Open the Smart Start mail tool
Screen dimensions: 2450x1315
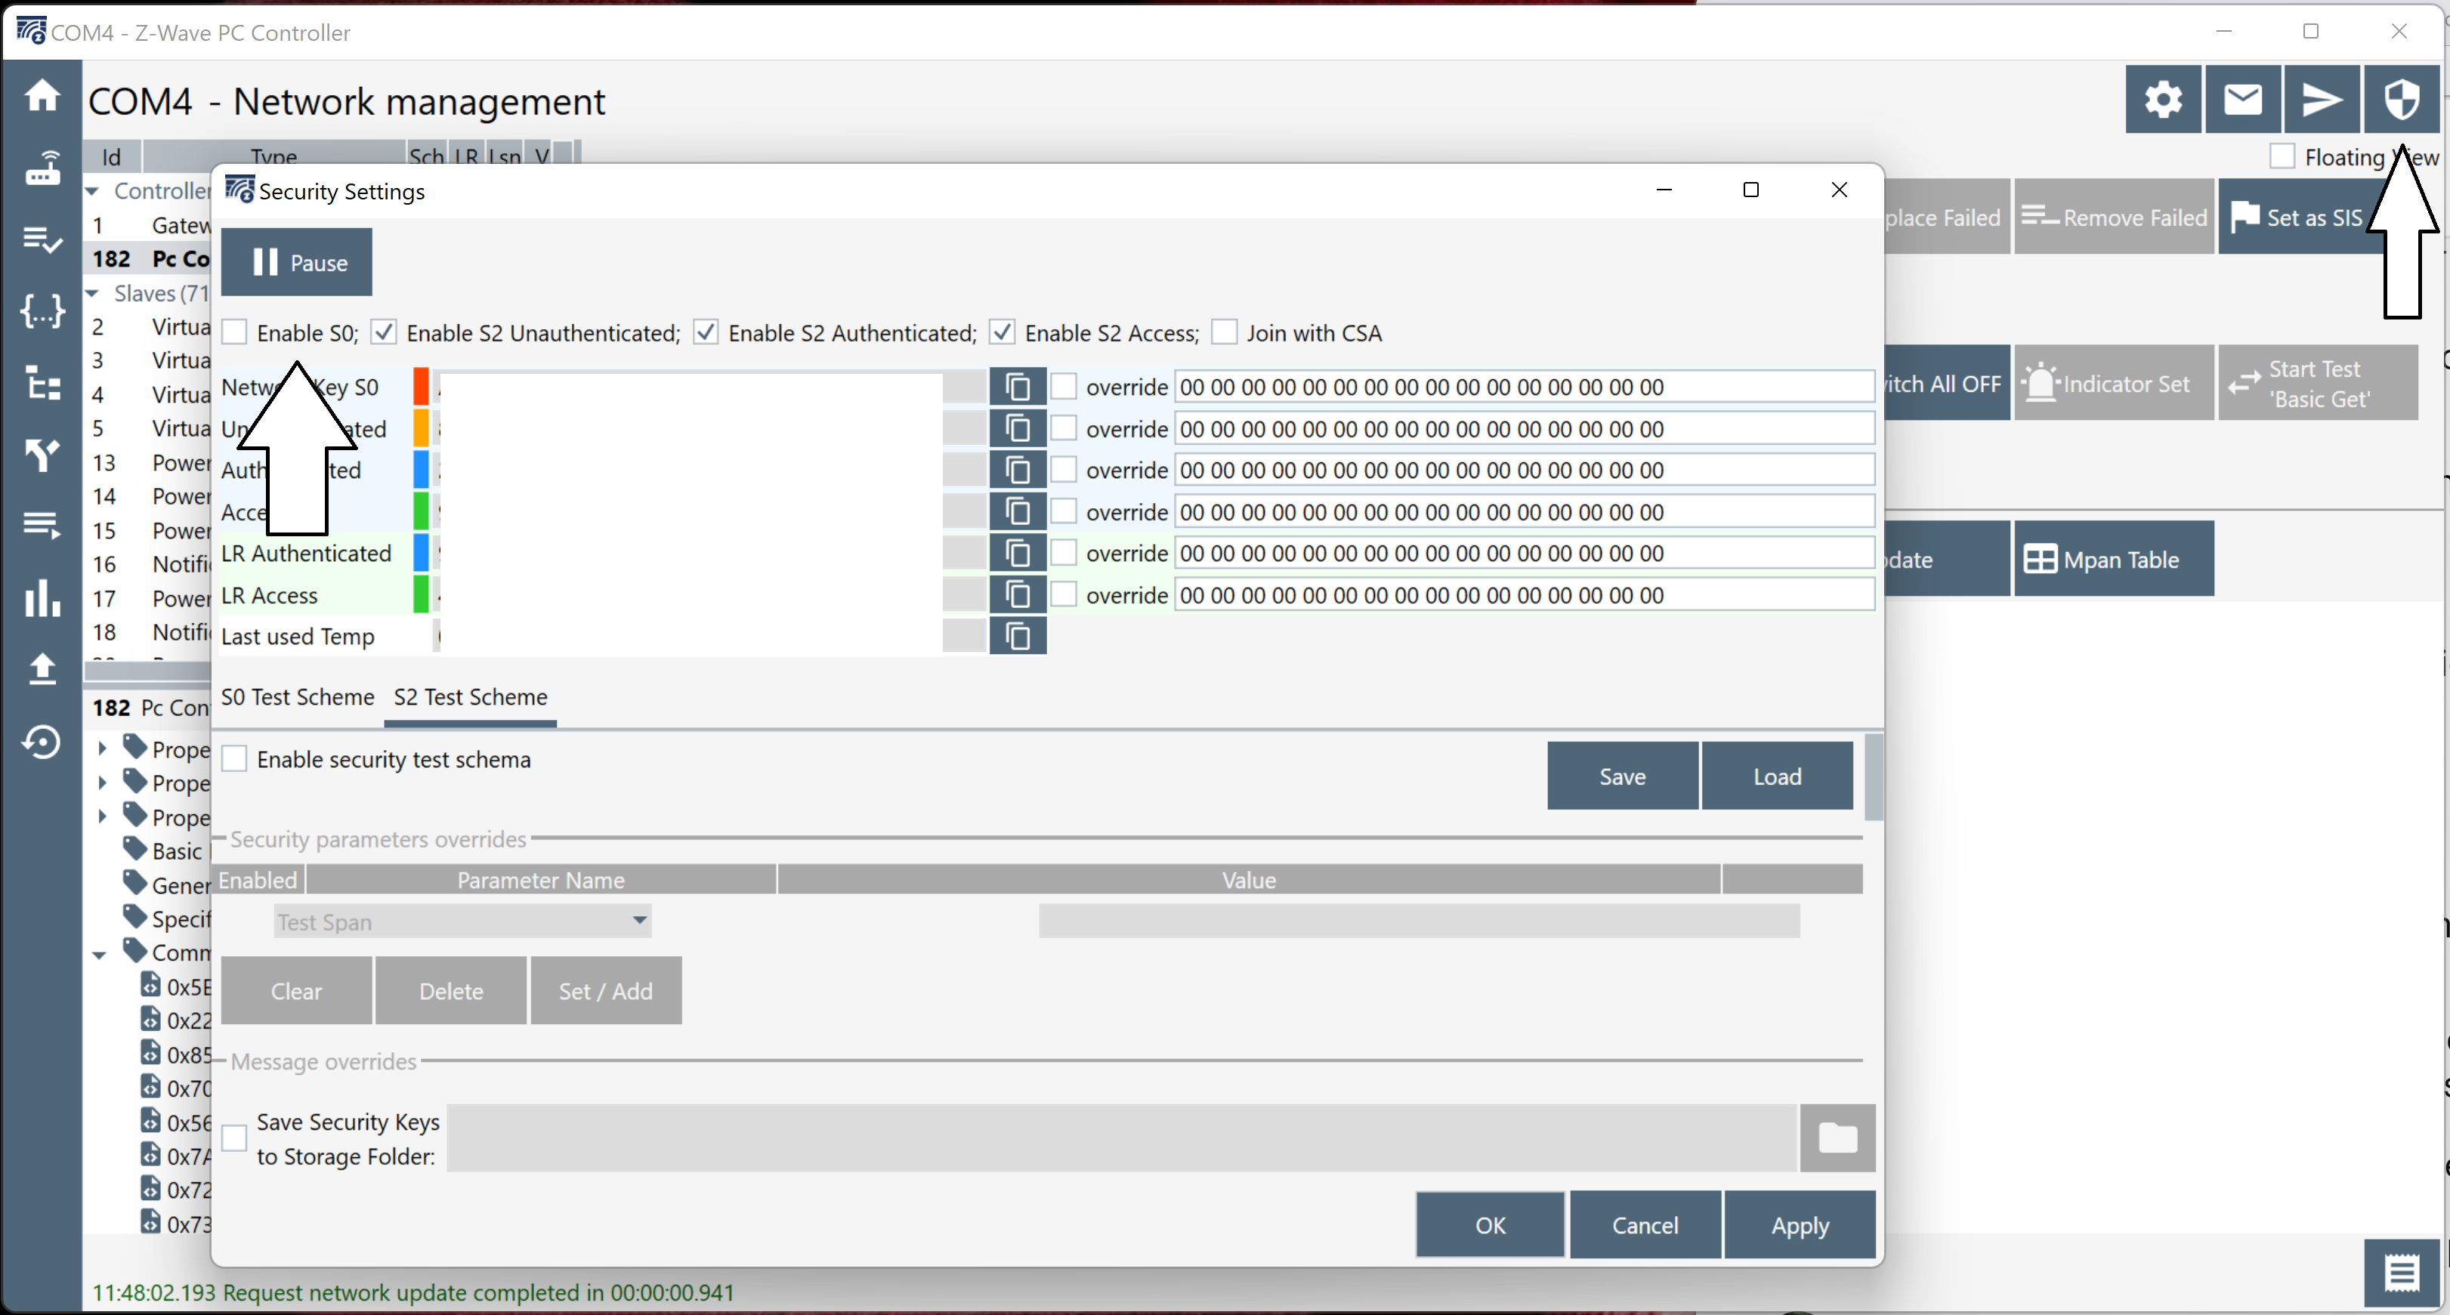(2243, 99)
